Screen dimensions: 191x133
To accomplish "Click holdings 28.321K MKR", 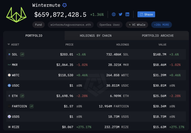I will 118,65.
